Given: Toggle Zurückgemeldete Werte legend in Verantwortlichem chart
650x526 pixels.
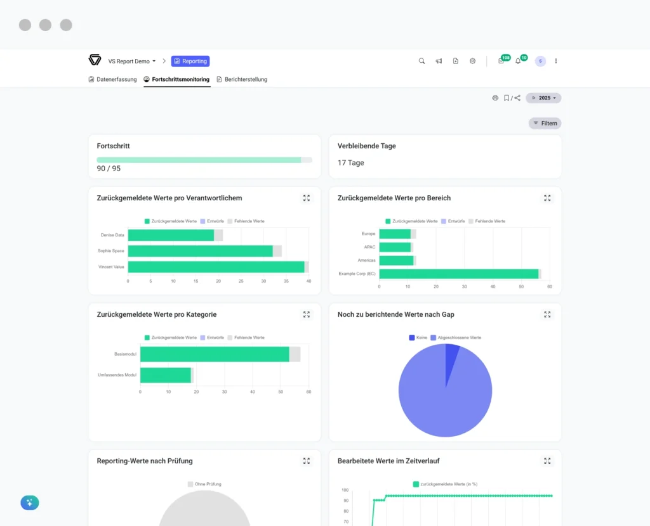Looking at the screenshot, I should click(170, 221).
